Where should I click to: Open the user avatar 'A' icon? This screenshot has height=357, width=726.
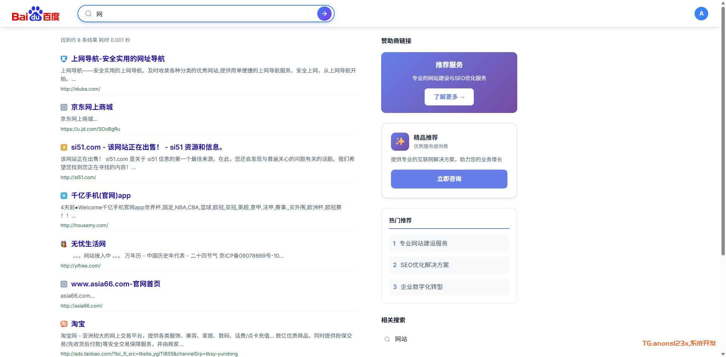(x=701, y=14)
